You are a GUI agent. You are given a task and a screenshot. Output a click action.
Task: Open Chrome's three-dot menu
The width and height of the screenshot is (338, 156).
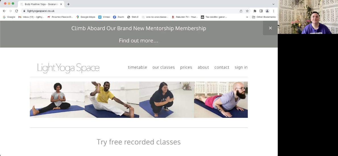pyautogui.click(x=273, y=11)
